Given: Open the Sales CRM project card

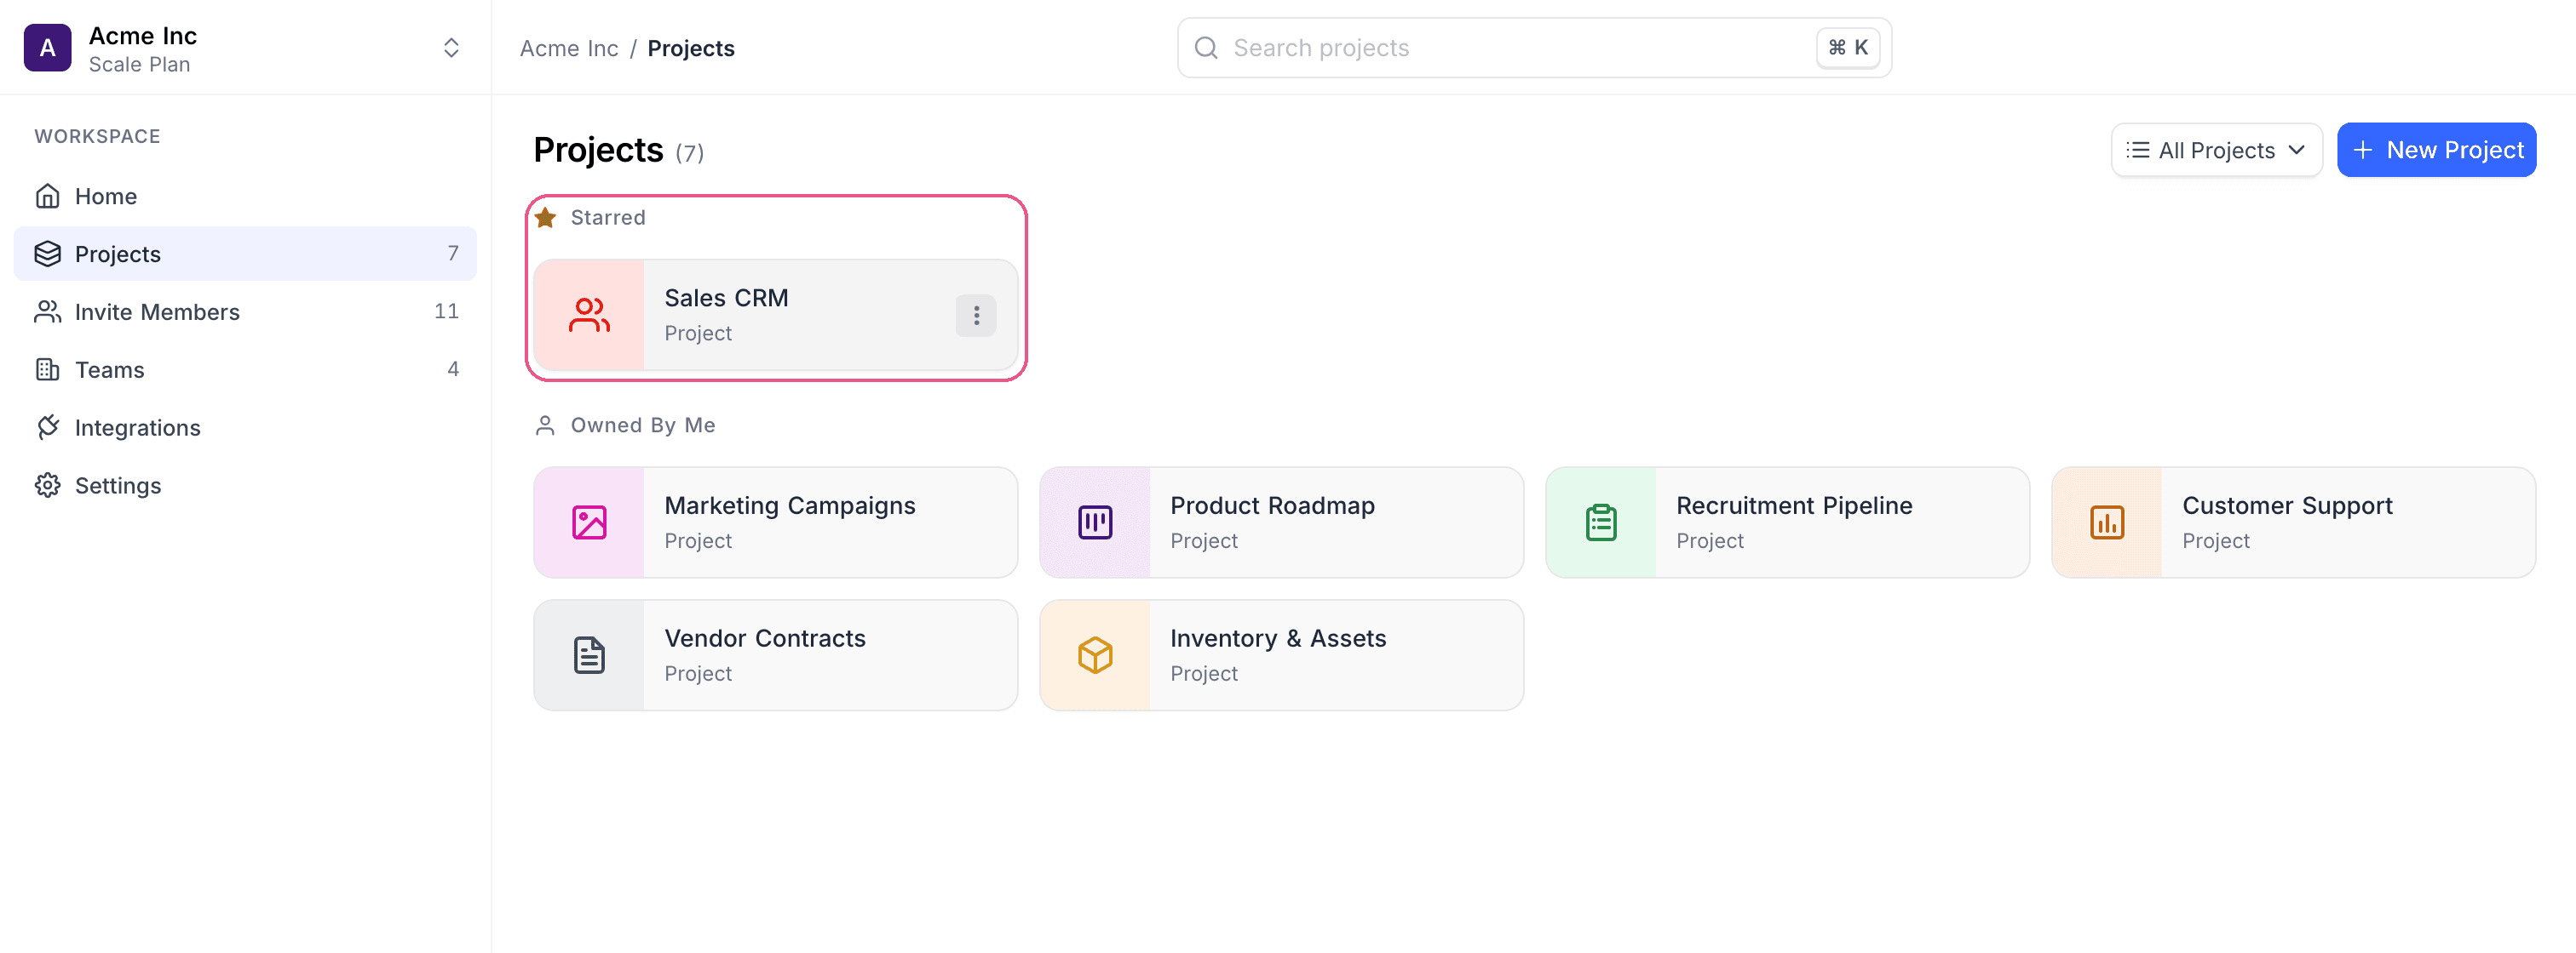Looking at the screenshot, I should (x=776, y=316).
